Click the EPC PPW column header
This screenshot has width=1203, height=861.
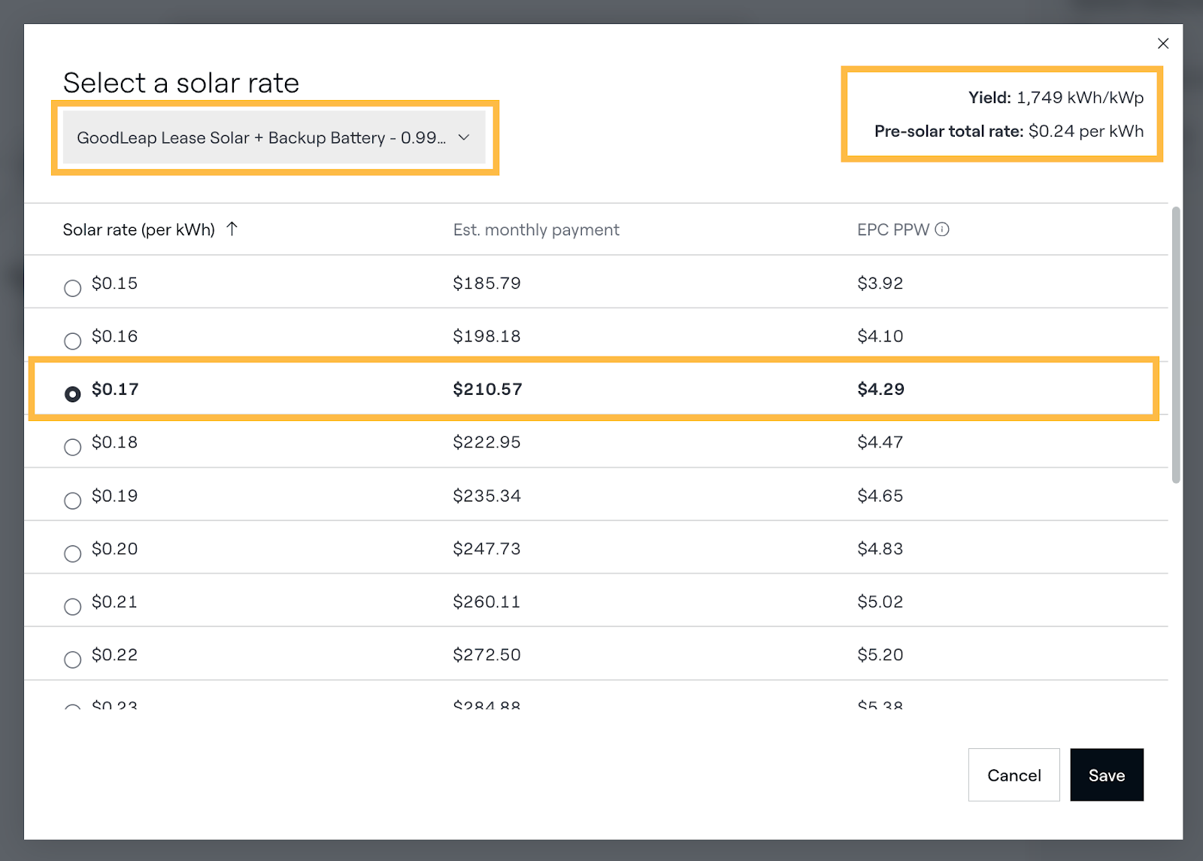click(x=892, y=229)
